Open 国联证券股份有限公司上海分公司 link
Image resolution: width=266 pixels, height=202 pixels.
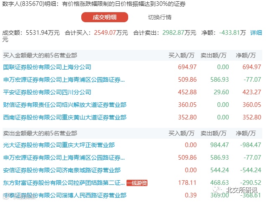[x=47, y=67]
